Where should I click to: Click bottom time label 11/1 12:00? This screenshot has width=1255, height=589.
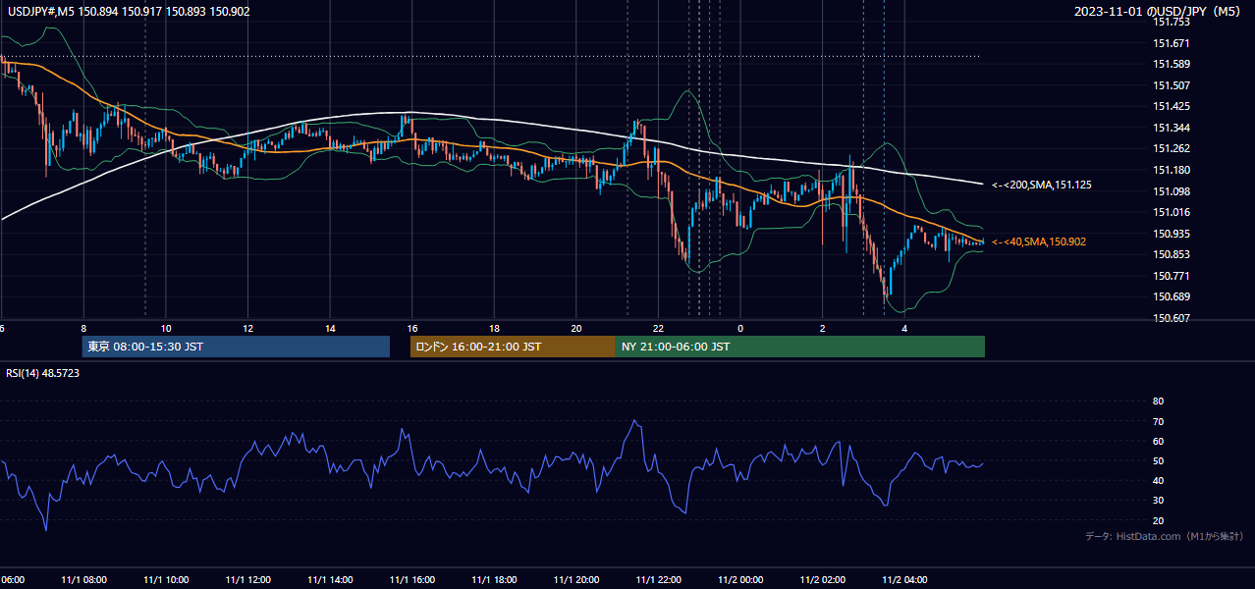(247, 580)
